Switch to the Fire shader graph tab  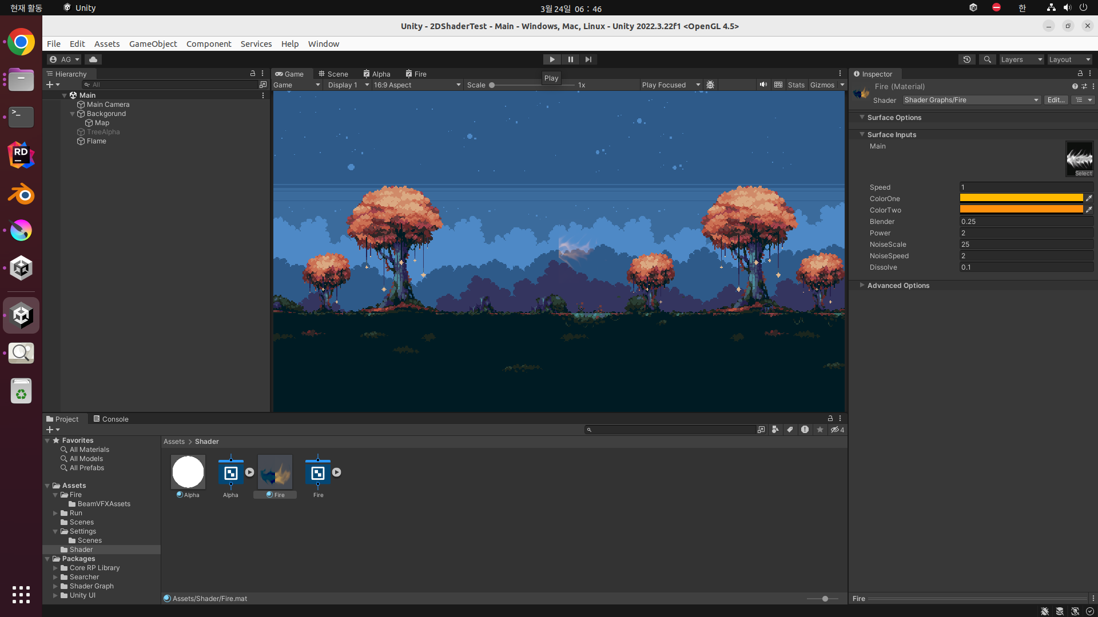coord(416,74)
